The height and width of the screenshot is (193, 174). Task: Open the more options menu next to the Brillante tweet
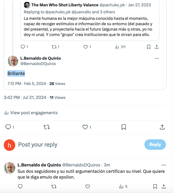pyautogui.click(x=157, y=58)
